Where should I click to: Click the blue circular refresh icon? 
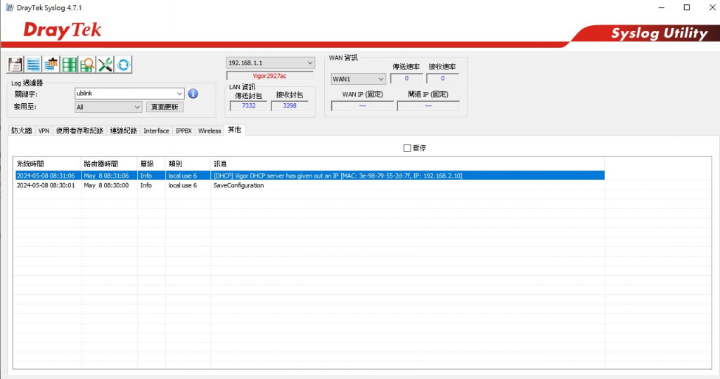123,65
